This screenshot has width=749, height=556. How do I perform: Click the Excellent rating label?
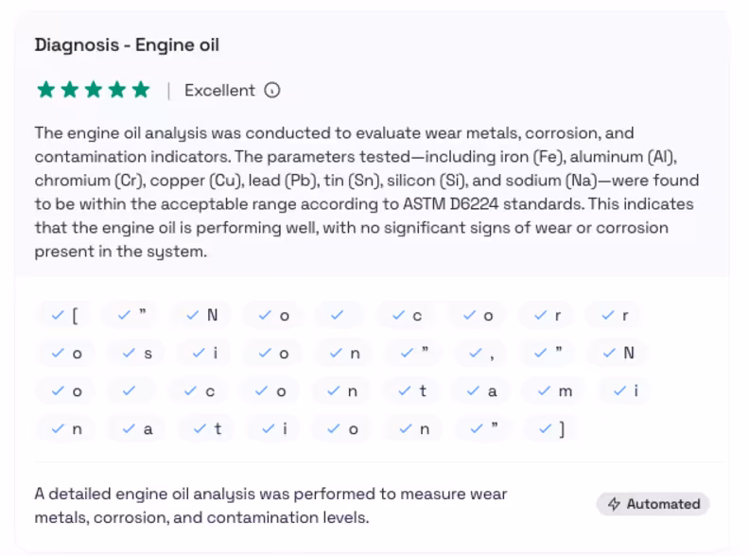(x=219, y=91)
